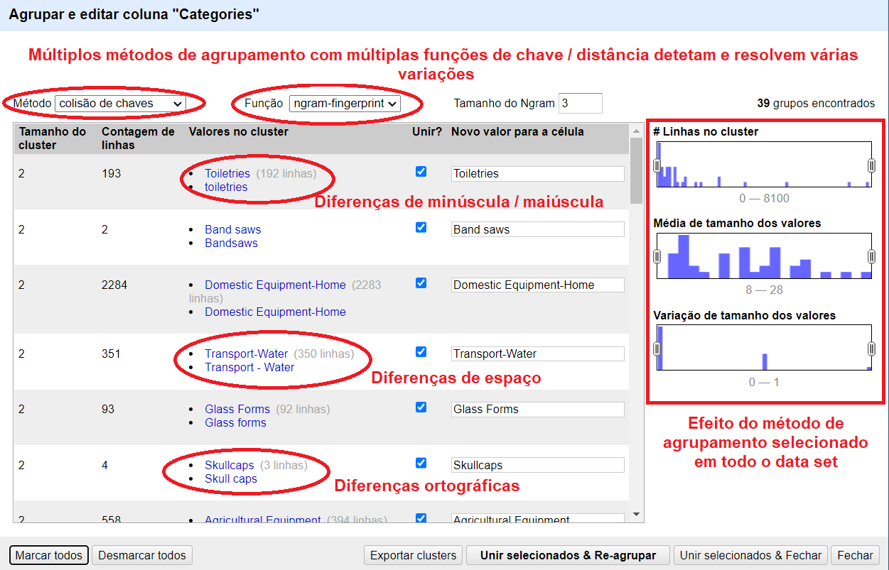Uncheck the Unir checkbox for Skullcaps cluster
The image size is (889, 570).
[422, 463]
